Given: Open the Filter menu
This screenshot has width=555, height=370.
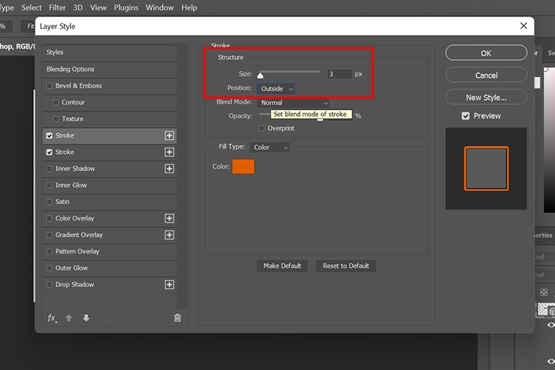Looking at the screenshot, I should coord(57,7).
